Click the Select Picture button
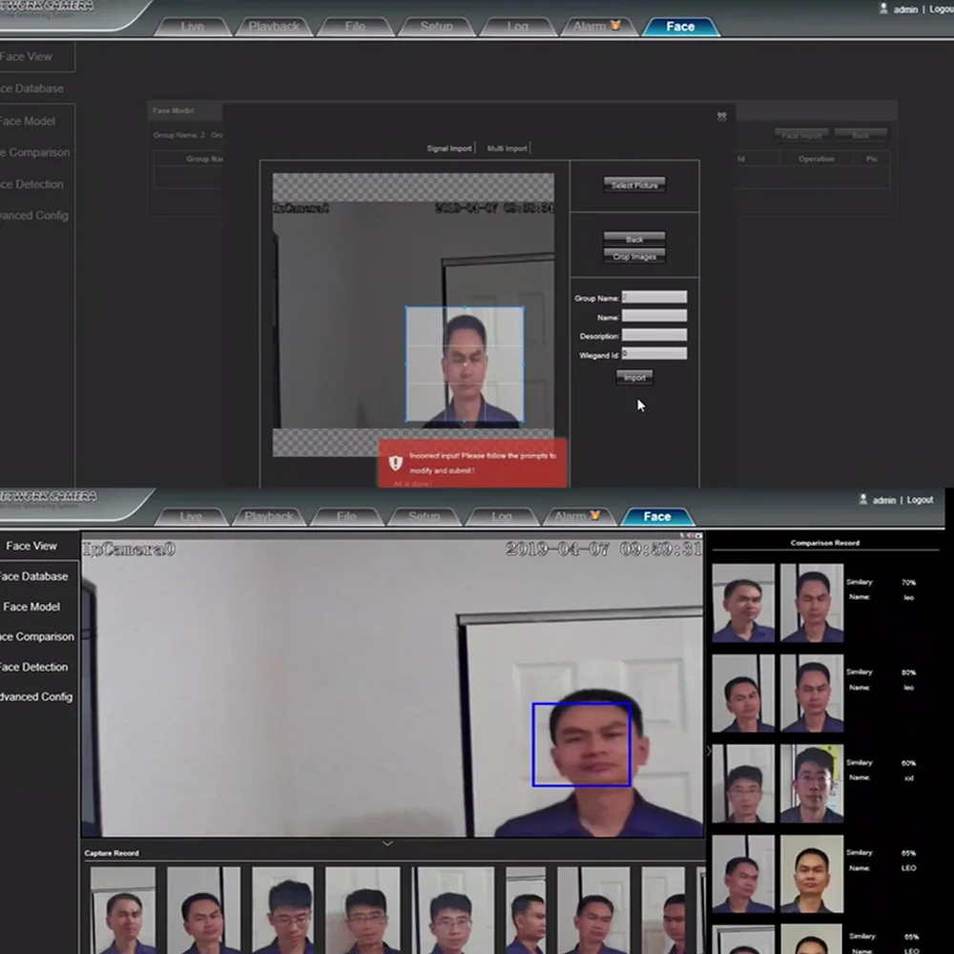The height and width of the screenshot is (954, 954). 634,185
